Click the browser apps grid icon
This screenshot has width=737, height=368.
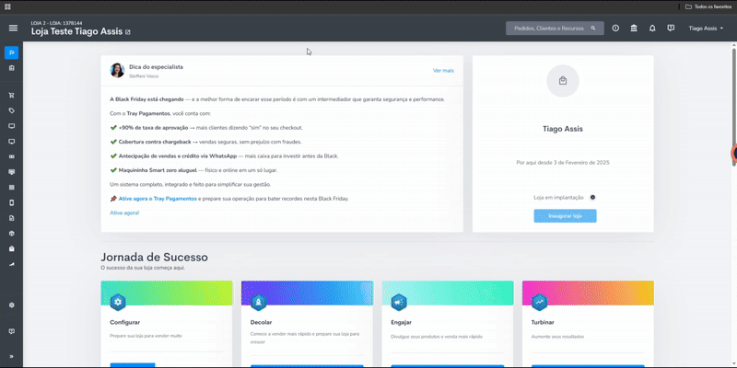pos(7,6)
